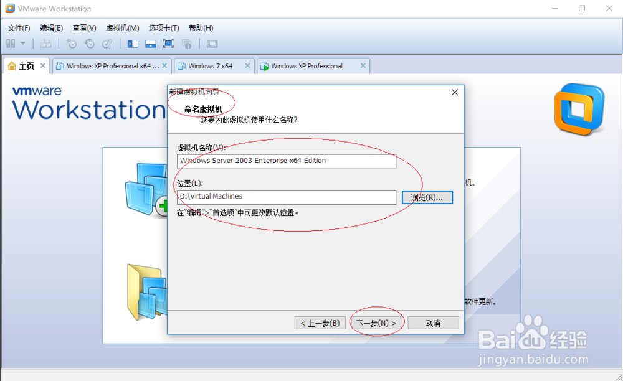Click the revert to snapshot toolbar icon
Viewport: 623px width, 381px height.
point(89,44)
